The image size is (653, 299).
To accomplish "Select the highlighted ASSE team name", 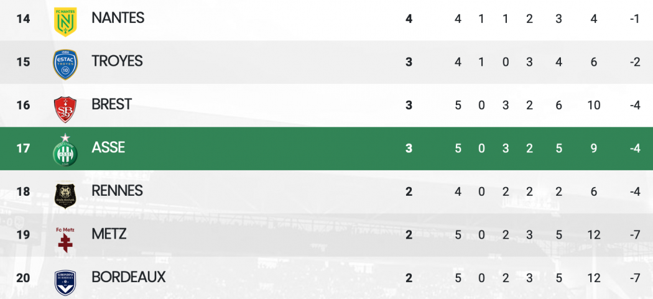I will click(x=108, y=147).
